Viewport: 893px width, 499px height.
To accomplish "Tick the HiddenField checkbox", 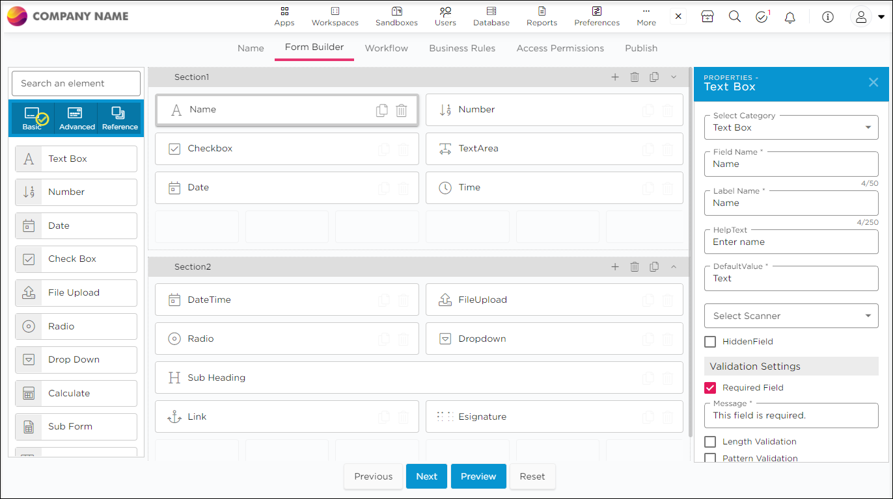I will coord(710,342).
